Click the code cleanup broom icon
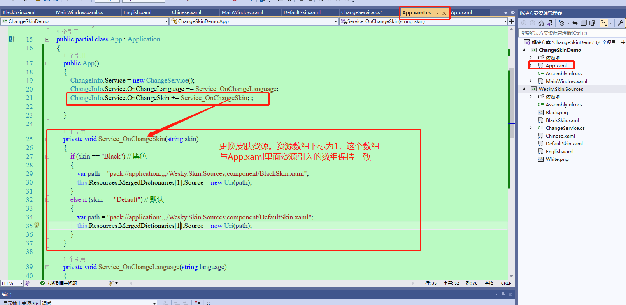Viewport: 626px width, 305px height. point(111,283)
